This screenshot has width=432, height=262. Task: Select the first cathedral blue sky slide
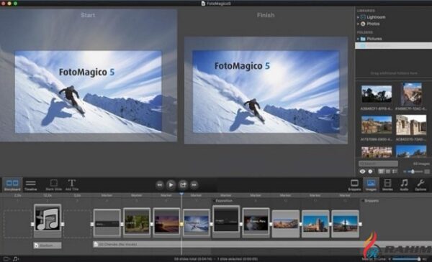pyautogui.click(x=315, y=223)
